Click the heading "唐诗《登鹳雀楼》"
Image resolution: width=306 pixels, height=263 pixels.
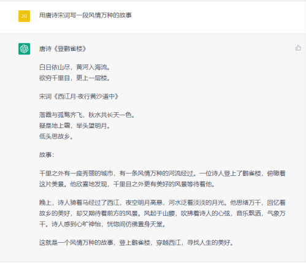63,49
